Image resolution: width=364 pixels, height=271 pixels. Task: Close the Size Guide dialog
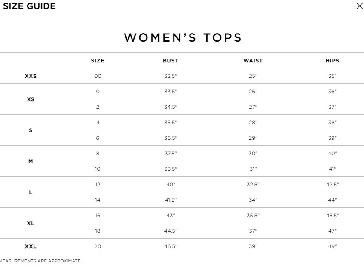(359, 6)
